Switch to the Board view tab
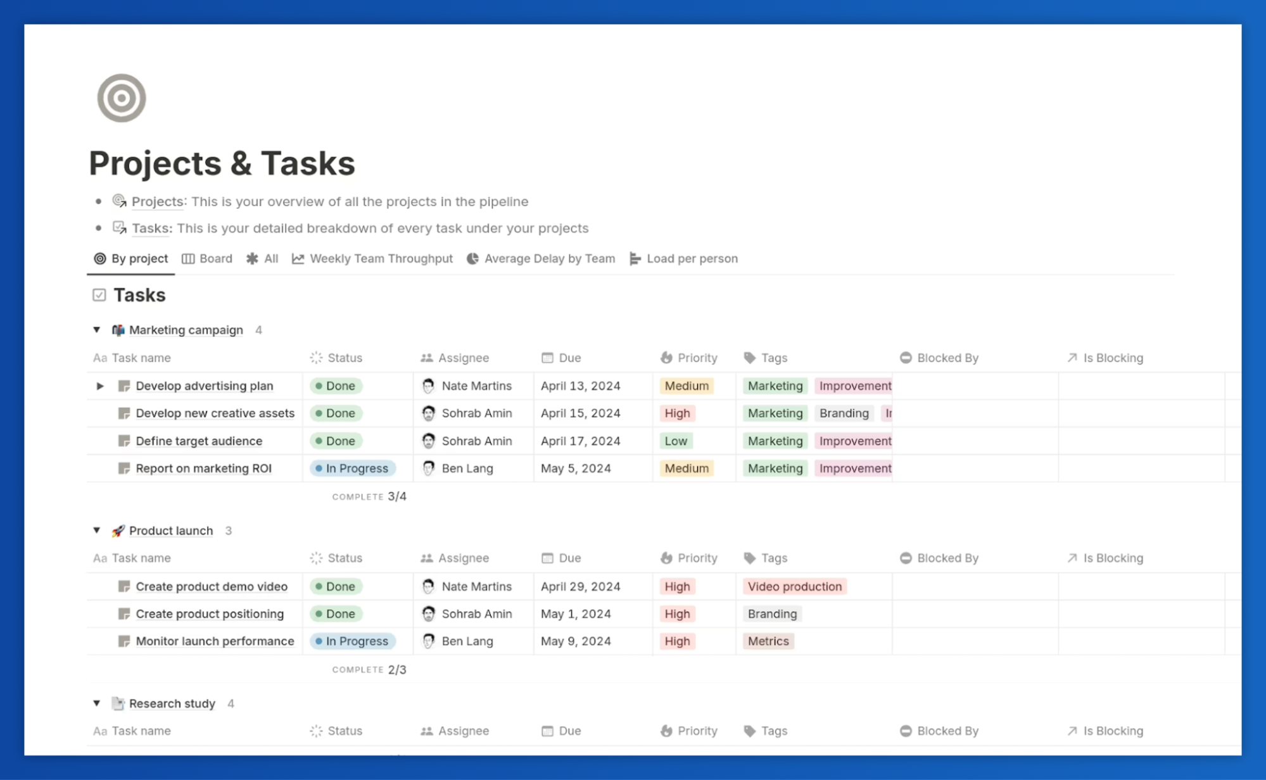This screenshot has width=1266, height=780. click(207, 258)
